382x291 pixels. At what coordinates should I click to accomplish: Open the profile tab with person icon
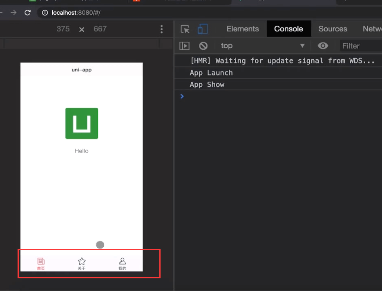click(122, 264)
